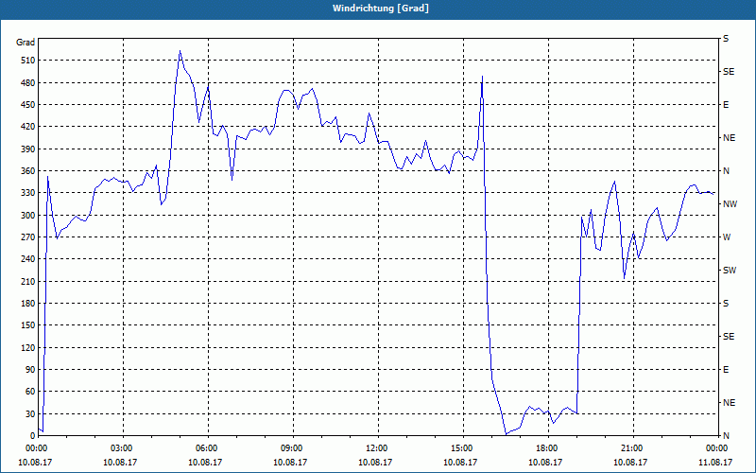
Task: Click the N compass label beside 360 gridline
Action: [x=727, y=171]
